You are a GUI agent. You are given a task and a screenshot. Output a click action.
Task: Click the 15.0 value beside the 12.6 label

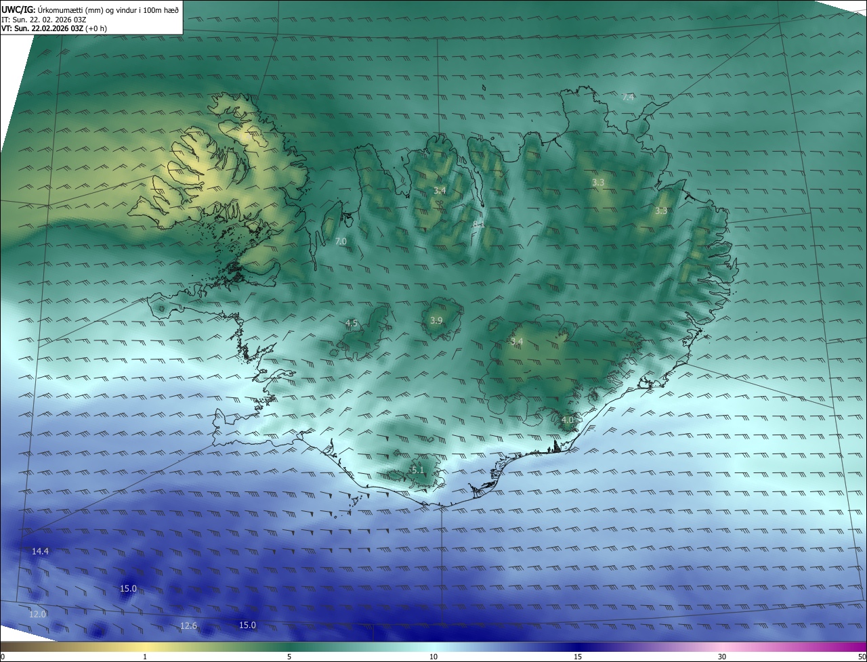248,625
